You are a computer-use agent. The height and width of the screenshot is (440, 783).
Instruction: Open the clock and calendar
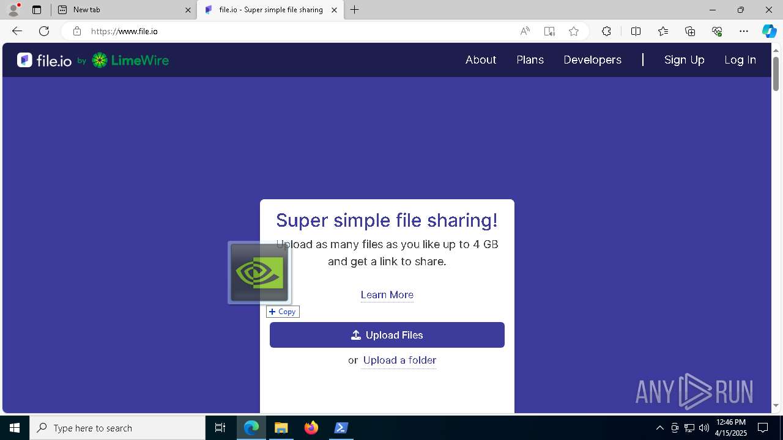[x=731, y=428]
